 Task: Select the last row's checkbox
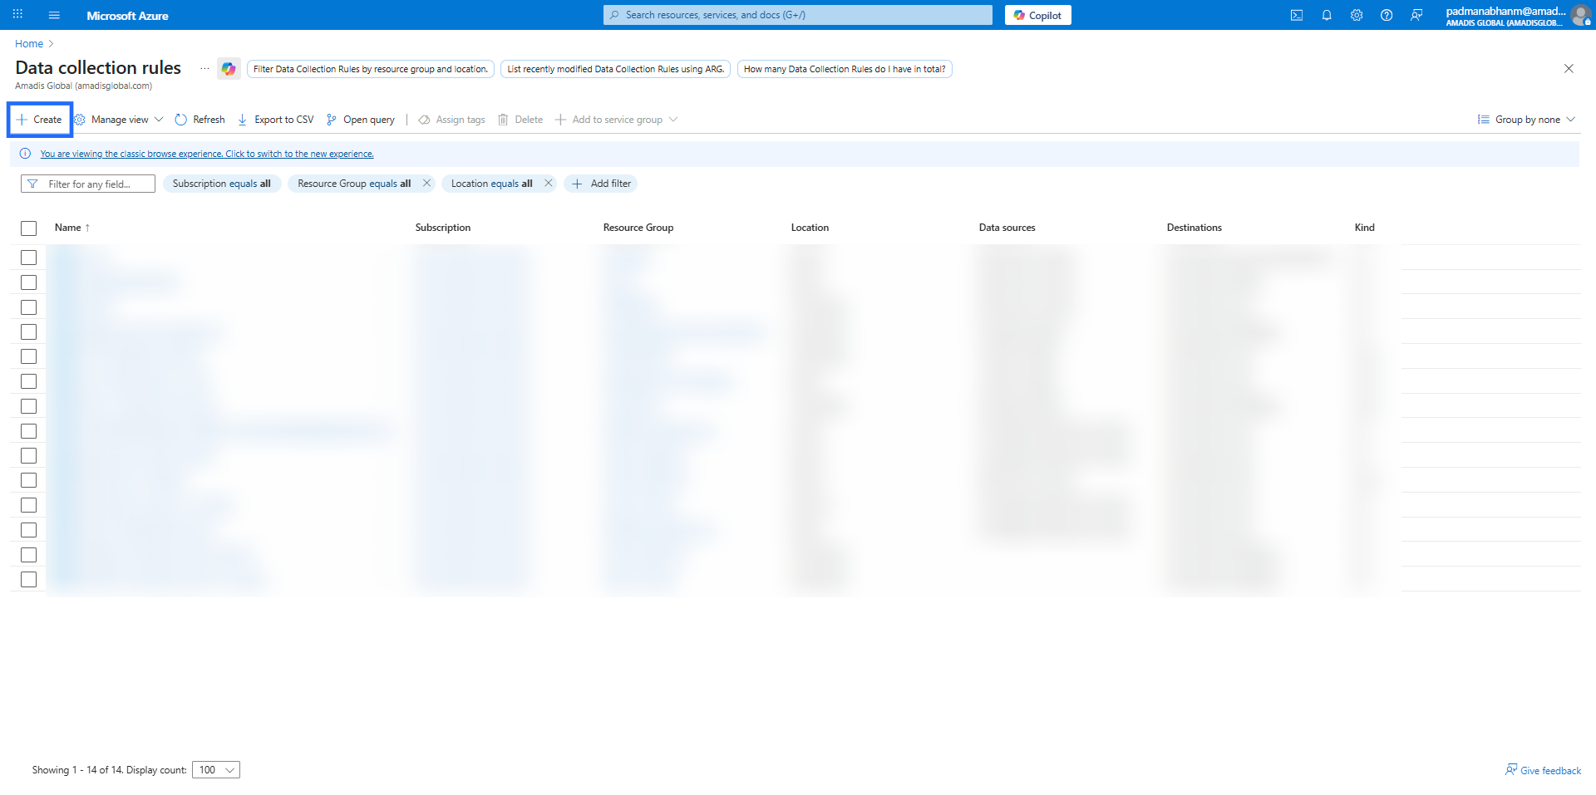click(29, 580)
